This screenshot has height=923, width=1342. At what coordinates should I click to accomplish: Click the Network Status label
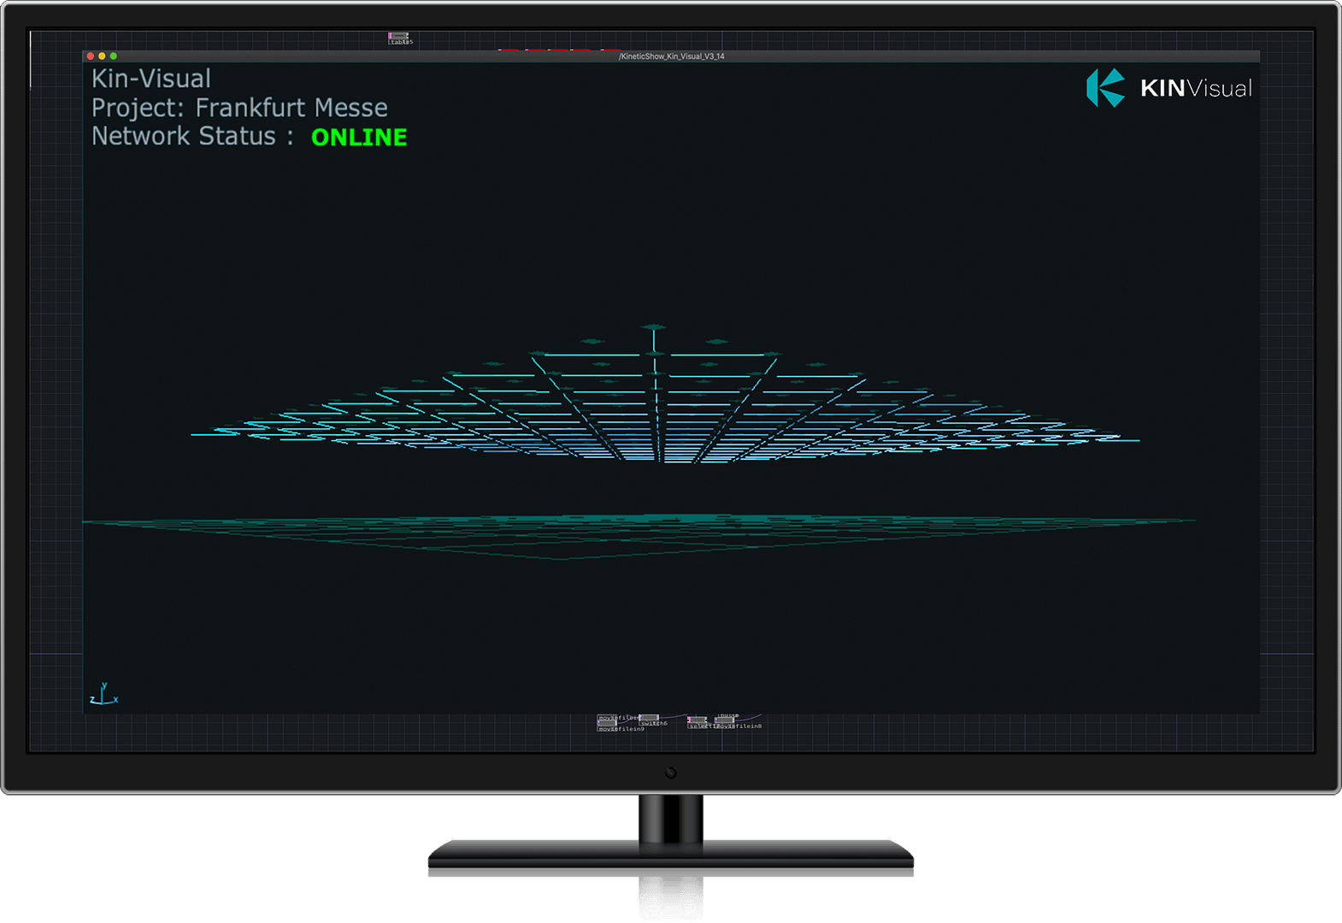click(184, 137)
